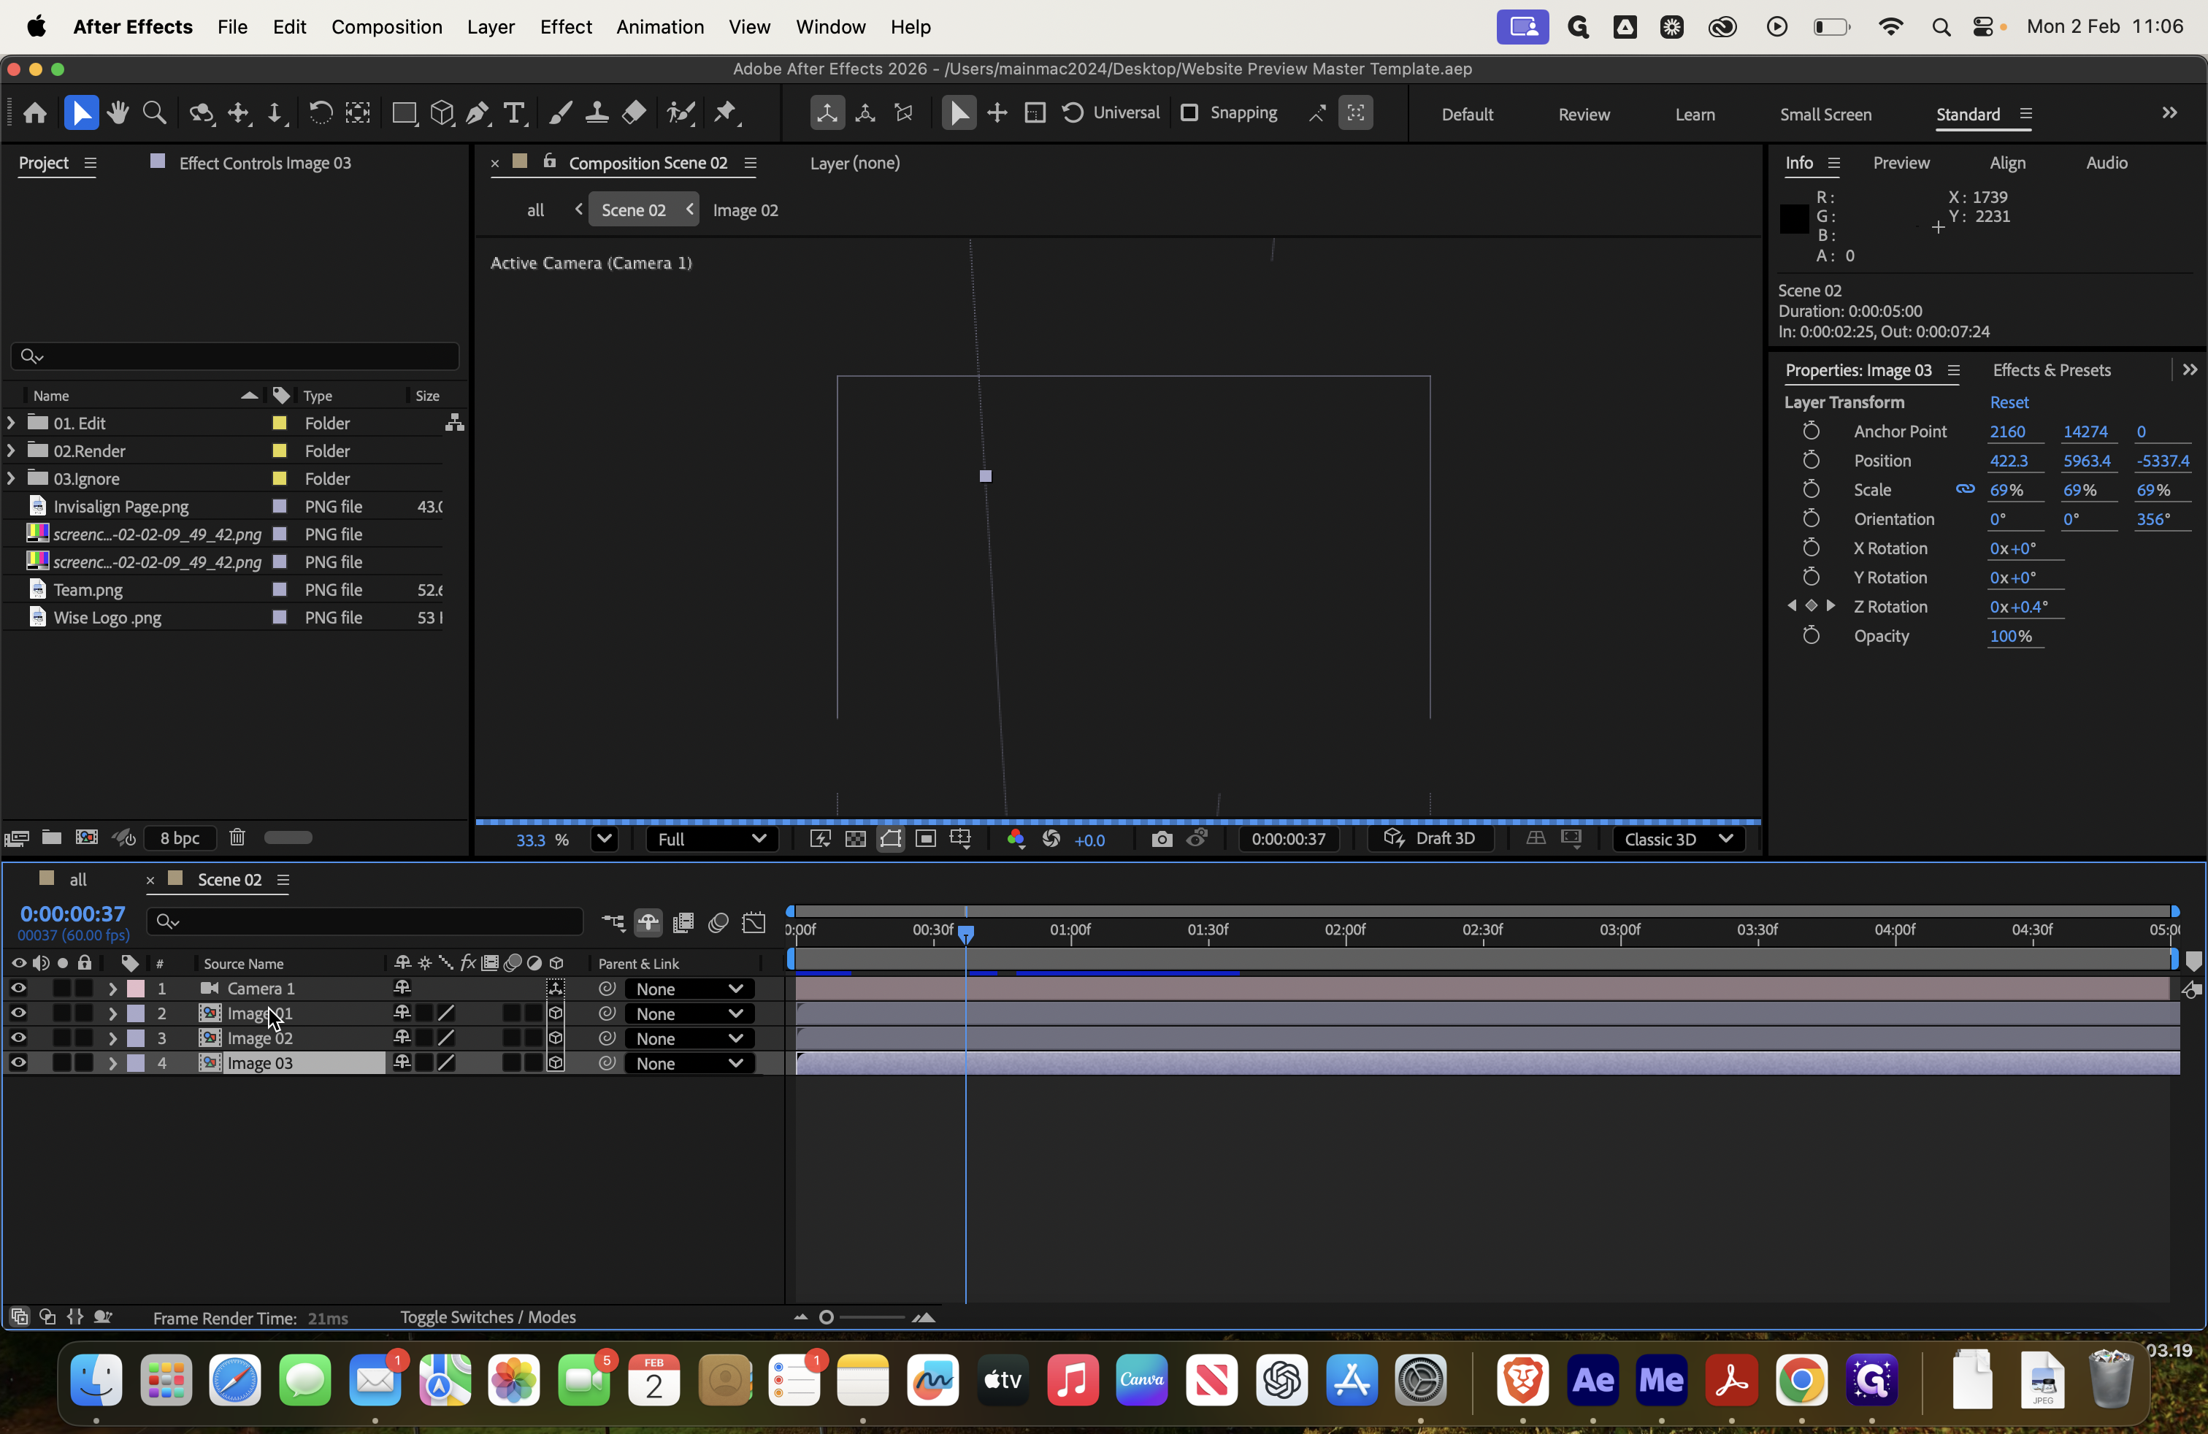Image resolution: width=2208 pixels, height=1434 pixels.
Task: Enable the Snapping checkbox
Action: coord(1189,113)
